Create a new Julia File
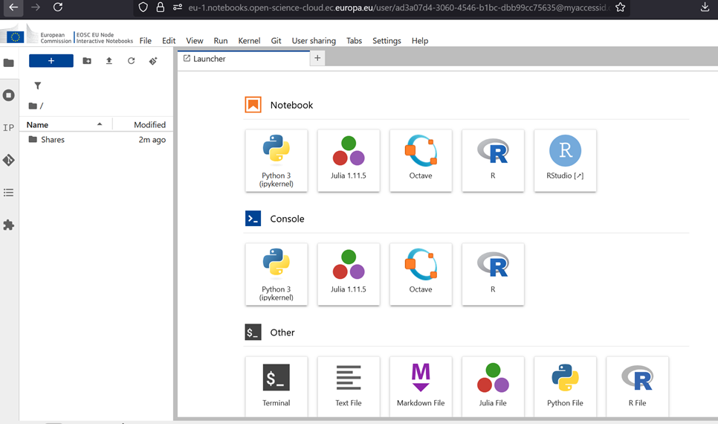The width and height of the screenshot is (718, 424). [494, 386]
